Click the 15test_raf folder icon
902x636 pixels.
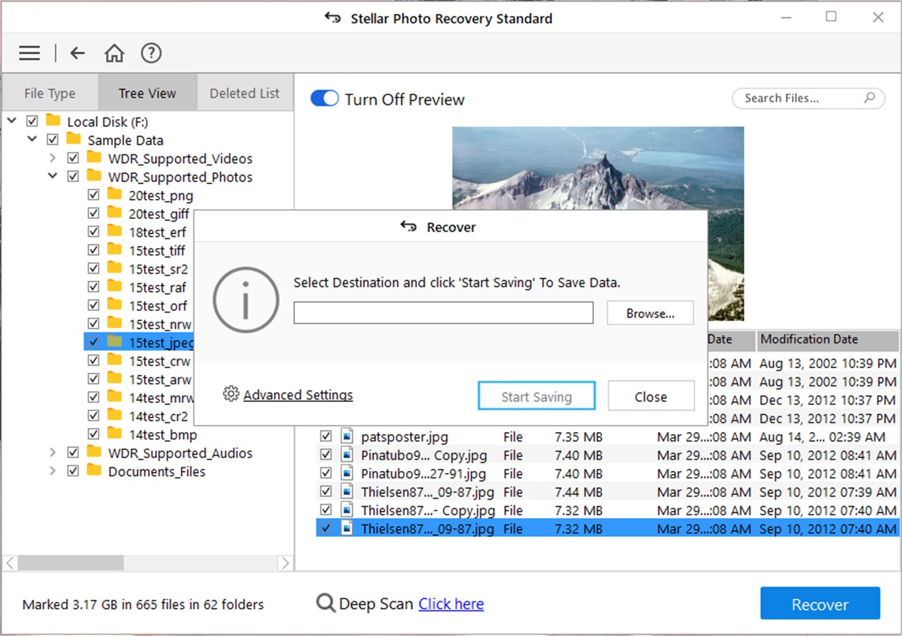115,287
